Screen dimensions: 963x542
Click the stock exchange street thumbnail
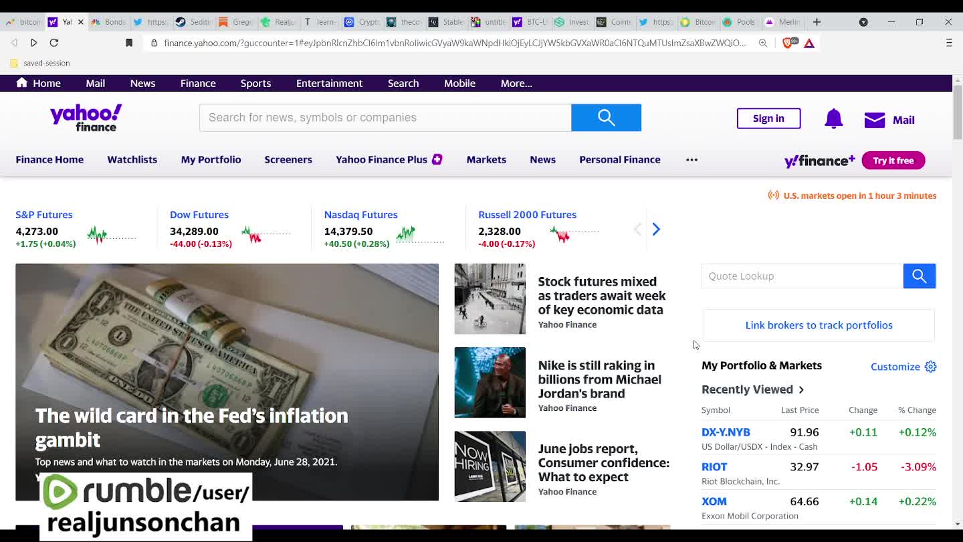(x=490, y=298)
